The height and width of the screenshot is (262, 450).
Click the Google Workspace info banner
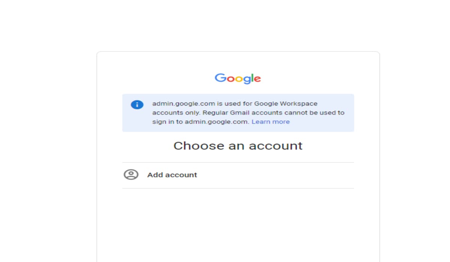click(237, 112)
